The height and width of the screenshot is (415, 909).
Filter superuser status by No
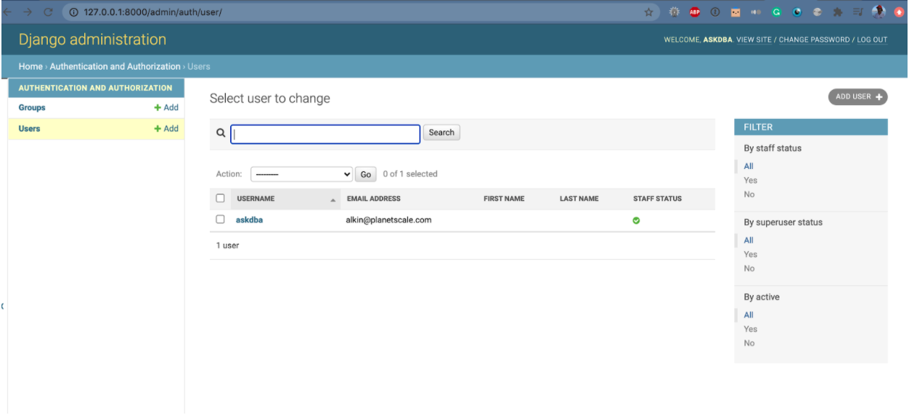[x=749, y=268]
